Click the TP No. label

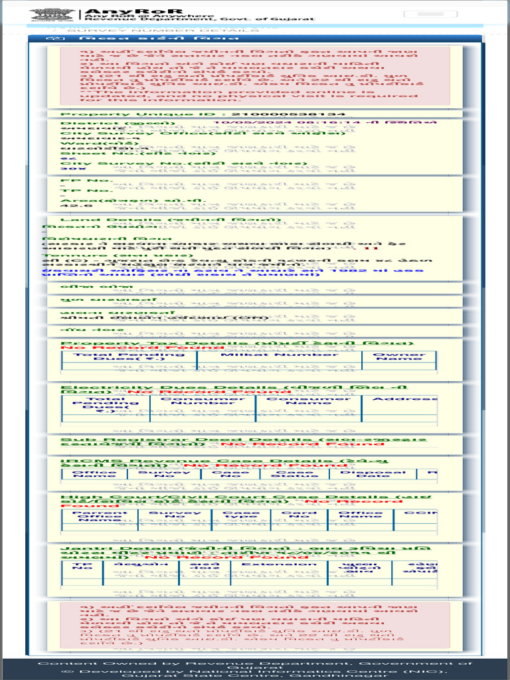86,191
